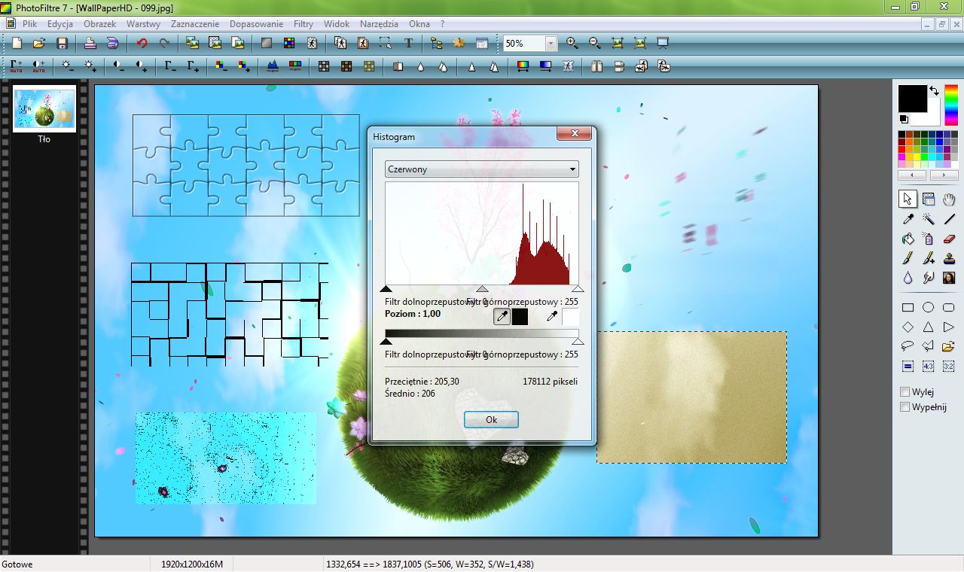Expand the 50% zoom level dropdown

pyautogui.click(x=551, y=44)
